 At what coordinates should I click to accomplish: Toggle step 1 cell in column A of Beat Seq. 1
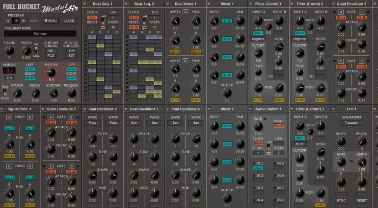tap(92, 37)
